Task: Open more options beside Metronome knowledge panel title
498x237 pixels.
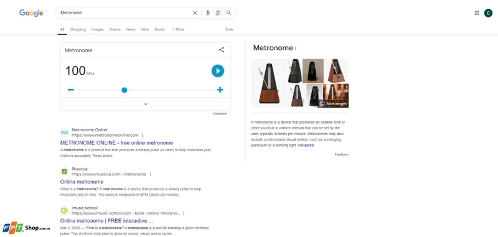Action: [x=296, y=49]
